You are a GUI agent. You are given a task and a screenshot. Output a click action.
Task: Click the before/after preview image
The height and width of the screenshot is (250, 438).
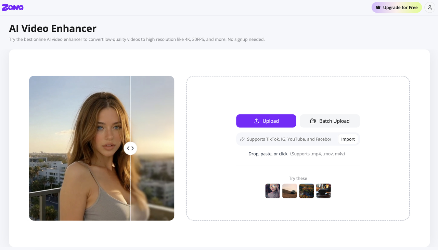pyautogui.click(x=102, y=148)
